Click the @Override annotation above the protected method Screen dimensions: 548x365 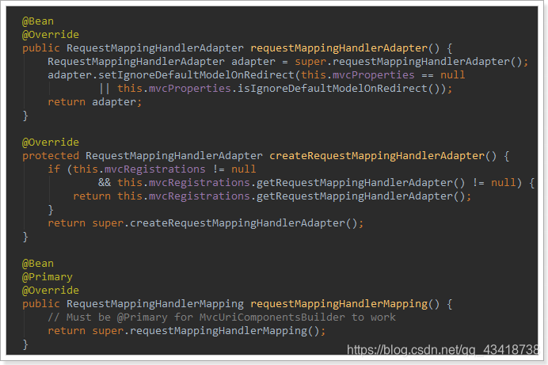(51, 143)
